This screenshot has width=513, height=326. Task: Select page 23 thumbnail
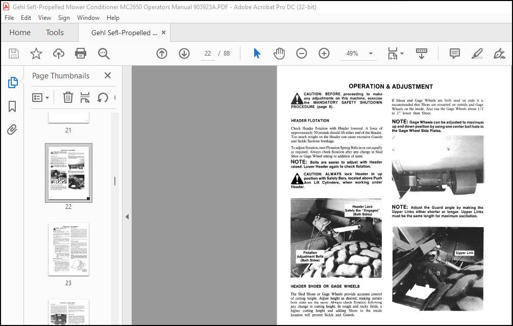pos(69,249)
